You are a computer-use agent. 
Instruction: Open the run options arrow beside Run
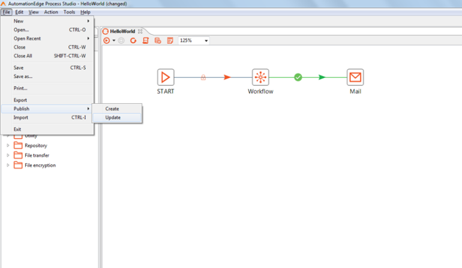(114, 41)
